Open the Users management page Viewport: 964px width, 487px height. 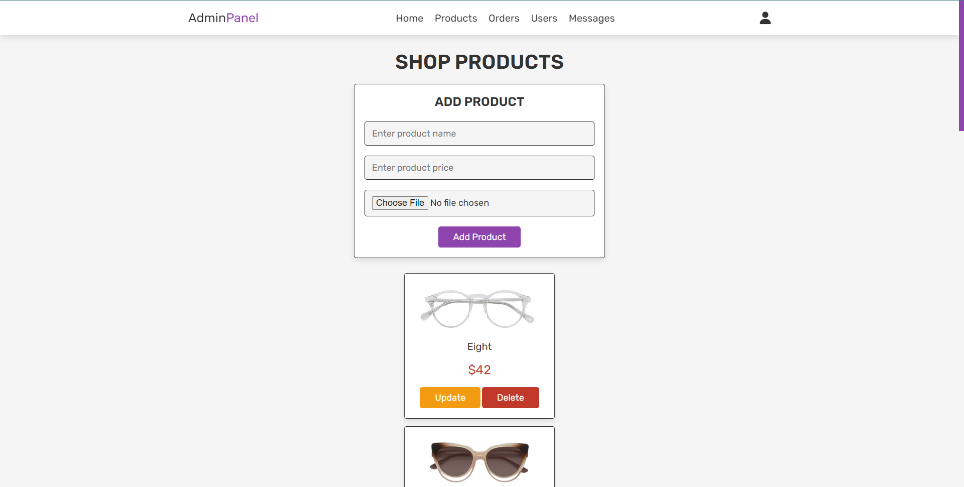click(544, 18)
